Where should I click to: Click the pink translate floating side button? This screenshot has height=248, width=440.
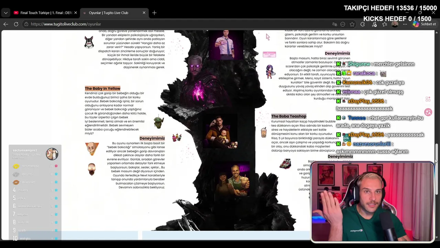coord(428,112)
